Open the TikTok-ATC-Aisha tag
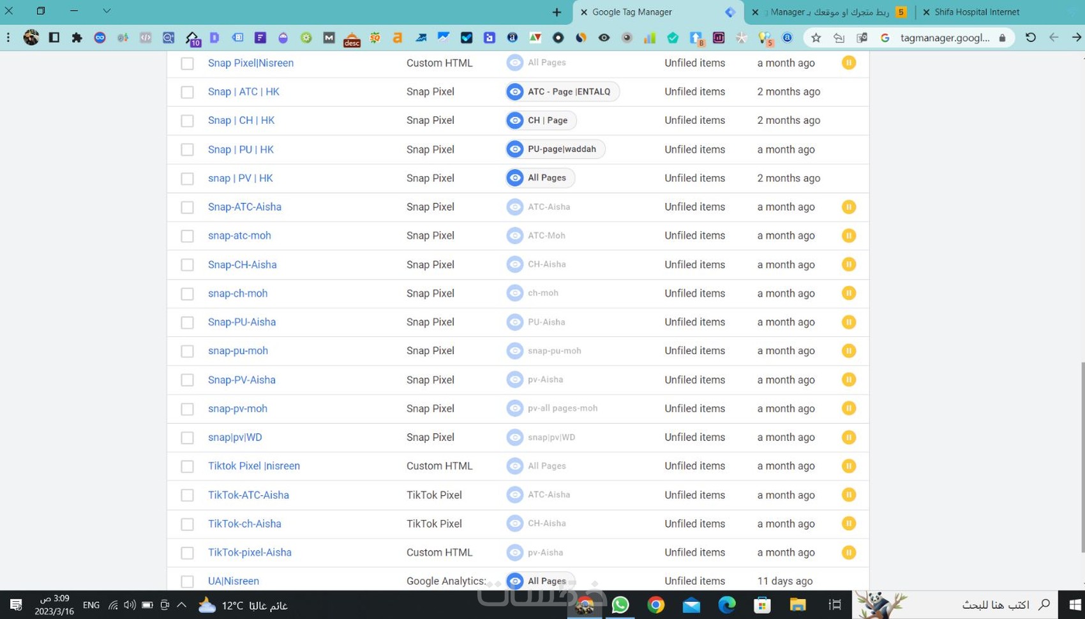1085x619 pixels. 248,495
